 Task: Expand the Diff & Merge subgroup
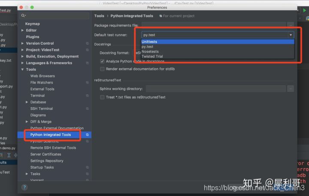(27, 121)
